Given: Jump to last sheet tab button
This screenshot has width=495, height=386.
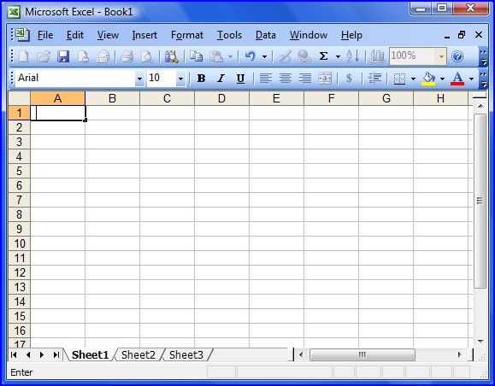Looking at the screenshot, I should 56,354.
